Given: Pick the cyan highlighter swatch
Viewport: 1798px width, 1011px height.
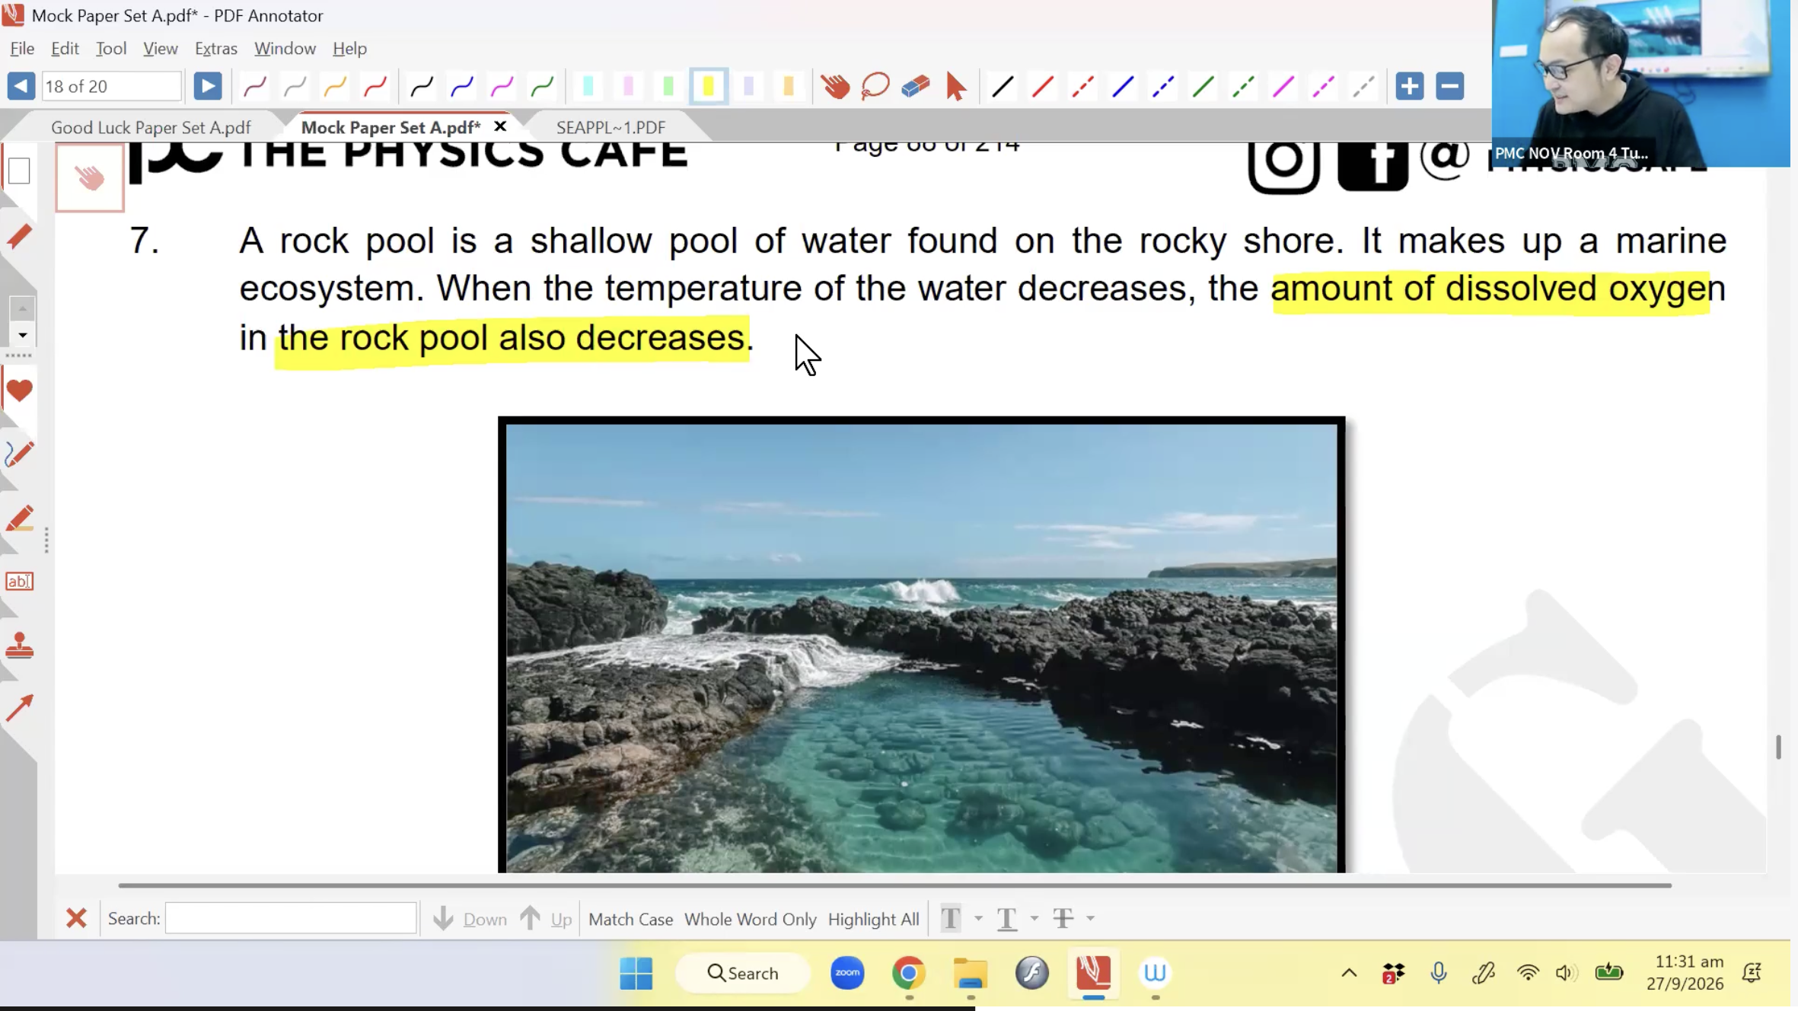Looking at the screenshot, I should coord(588,86).
